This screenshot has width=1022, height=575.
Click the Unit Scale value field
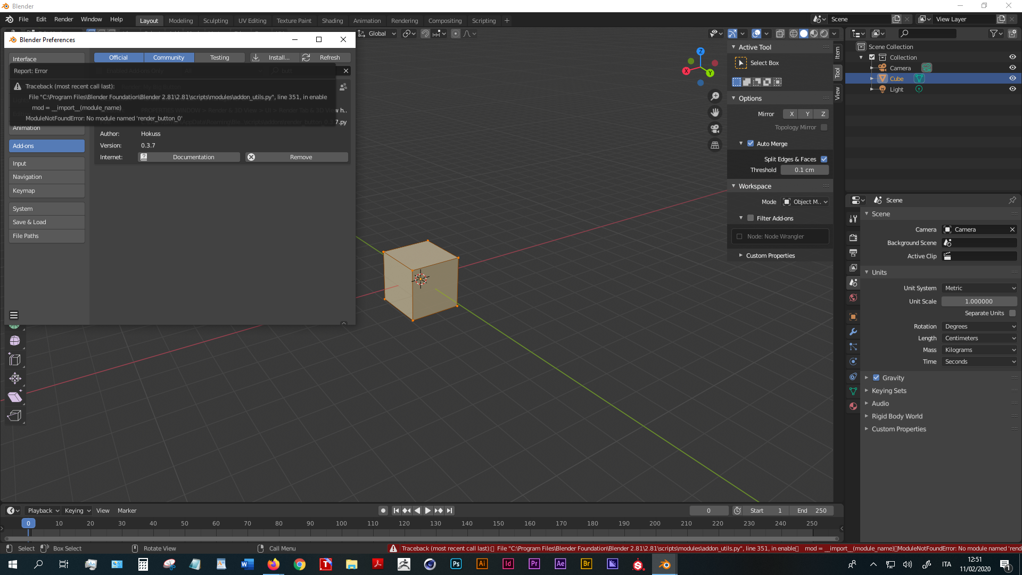(x=978, y=301)
